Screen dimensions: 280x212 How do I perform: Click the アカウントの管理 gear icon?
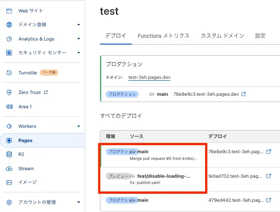coord(9,202)
